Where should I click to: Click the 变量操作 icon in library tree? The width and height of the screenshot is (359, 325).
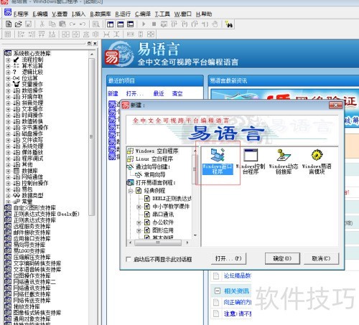coord(17,84)
